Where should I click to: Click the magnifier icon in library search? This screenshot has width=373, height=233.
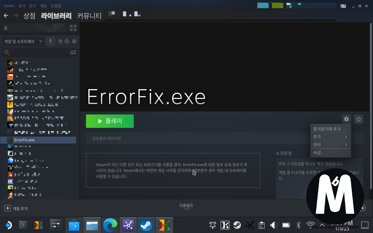click(7, 52)
